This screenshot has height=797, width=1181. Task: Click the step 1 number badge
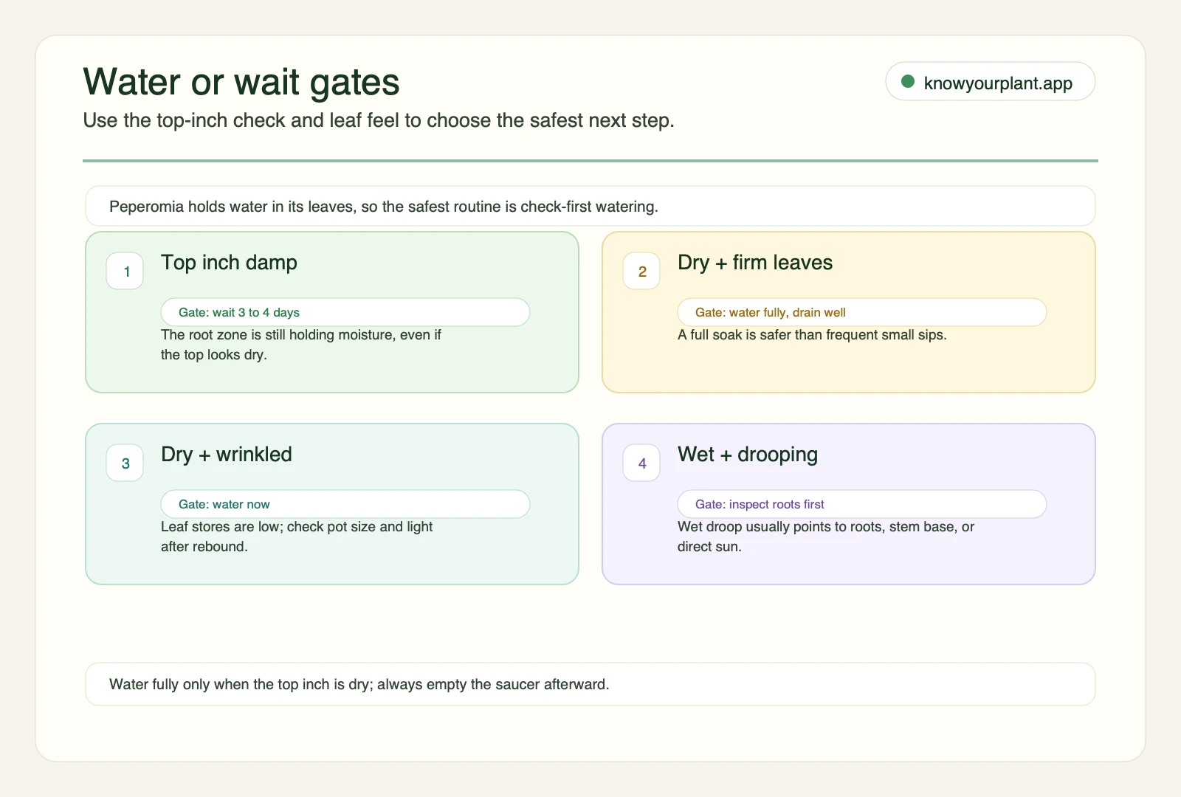click(125, 271)
